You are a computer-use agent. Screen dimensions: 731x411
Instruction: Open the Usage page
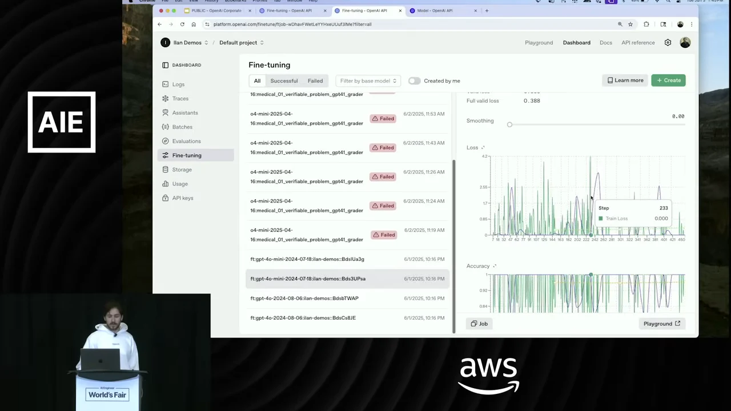pos(180,184)
